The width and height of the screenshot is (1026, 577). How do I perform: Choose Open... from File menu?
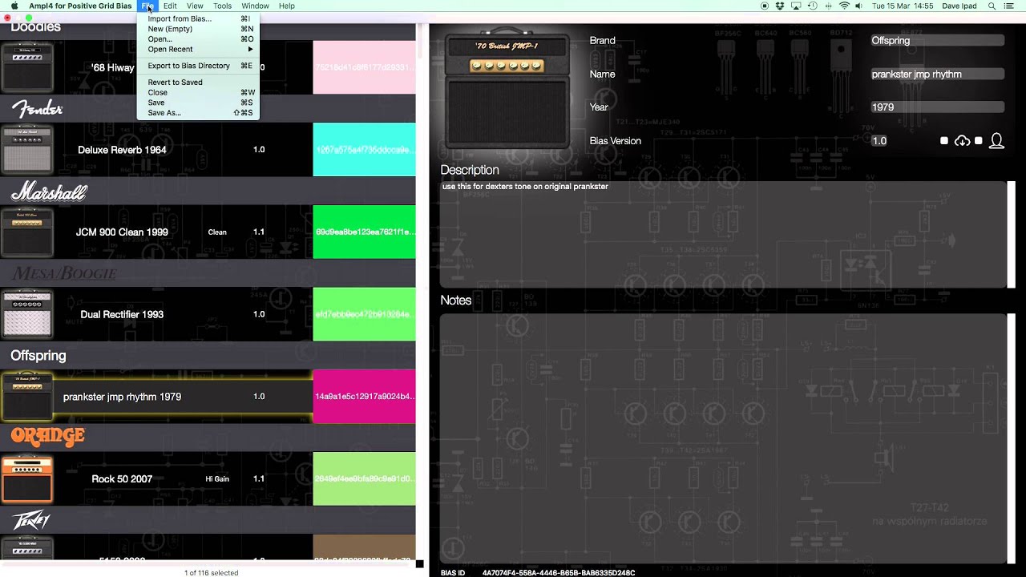pyautogui.click(x=198, y=38)
